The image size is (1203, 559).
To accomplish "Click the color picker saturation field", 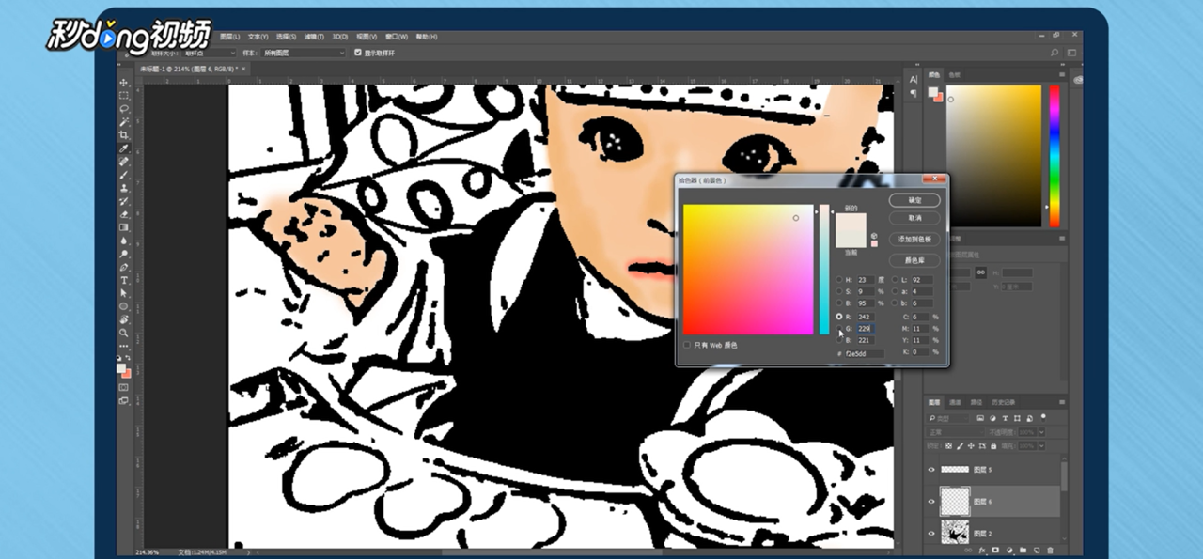I will click(x=748, y=269).
